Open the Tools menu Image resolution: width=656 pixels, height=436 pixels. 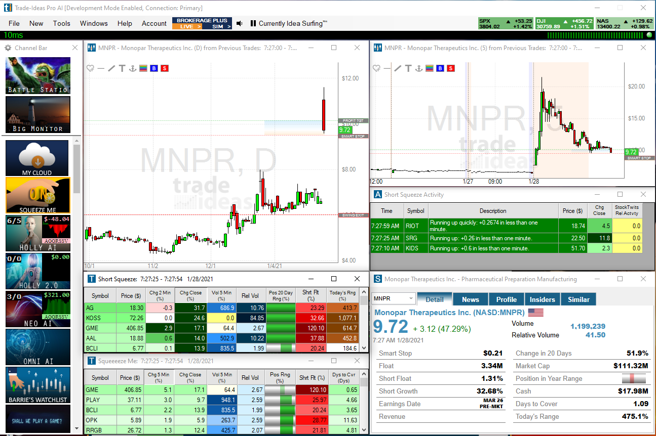coord(62,23)
